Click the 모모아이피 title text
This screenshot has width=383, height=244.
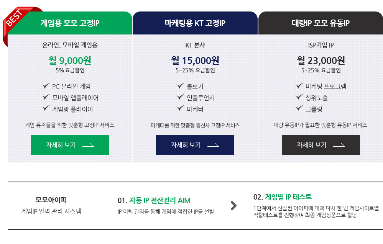click(x=51, y=200)
